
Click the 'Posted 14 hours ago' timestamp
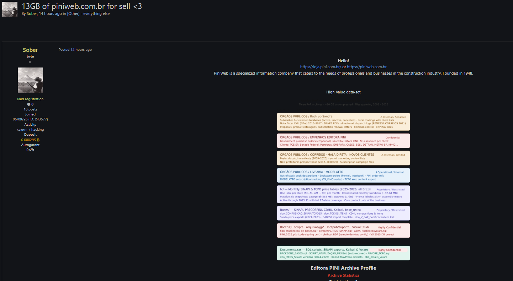click(75, 50)
